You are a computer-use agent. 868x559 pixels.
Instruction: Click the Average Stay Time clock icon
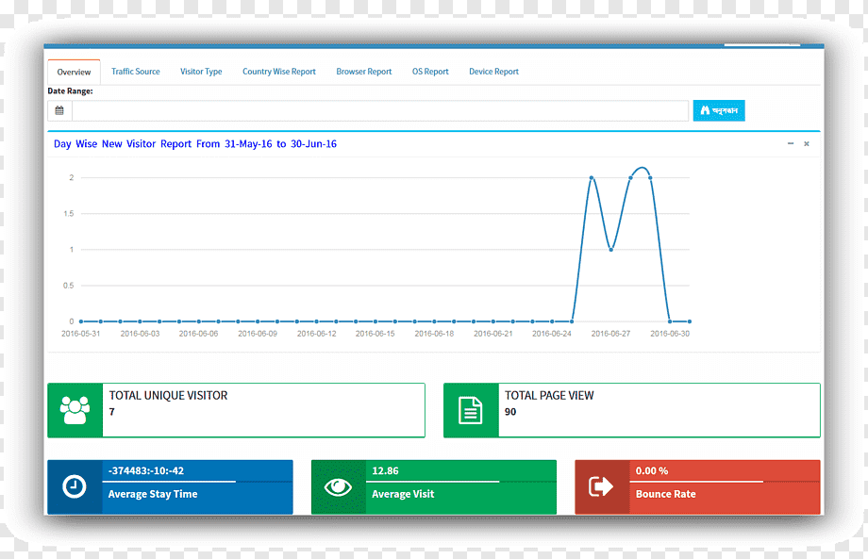(75, 486)
